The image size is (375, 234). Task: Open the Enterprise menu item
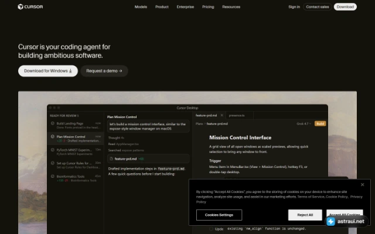(185, 7)
